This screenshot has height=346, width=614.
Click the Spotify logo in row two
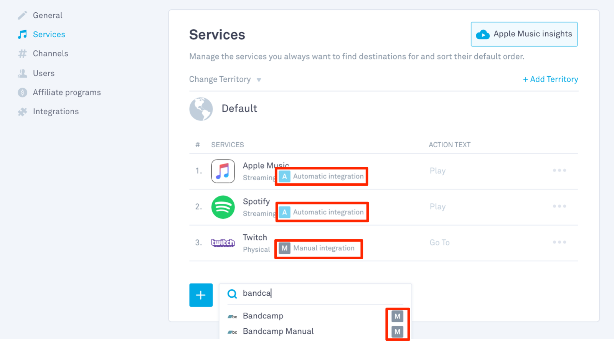[x=223, y=207]
